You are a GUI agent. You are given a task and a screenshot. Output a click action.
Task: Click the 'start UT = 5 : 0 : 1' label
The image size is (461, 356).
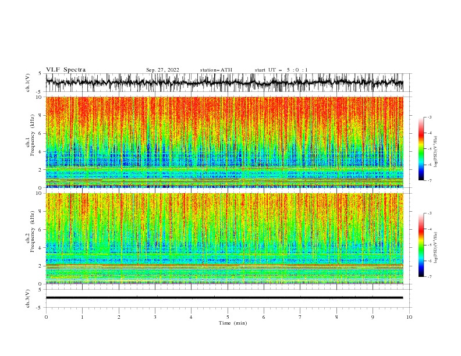click(x=281, y=70)
